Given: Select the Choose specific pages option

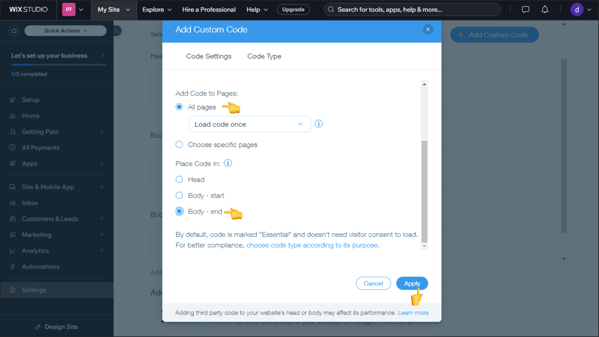Looking at the screenshot, I should click(179, 145).
